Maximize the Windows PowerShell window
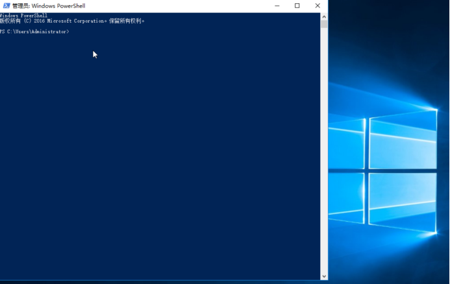The image size is (450, 284). 297,6
